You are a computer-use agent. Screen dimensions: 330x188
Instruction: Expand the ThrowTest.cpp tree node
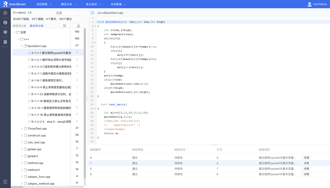coord(22,128)
